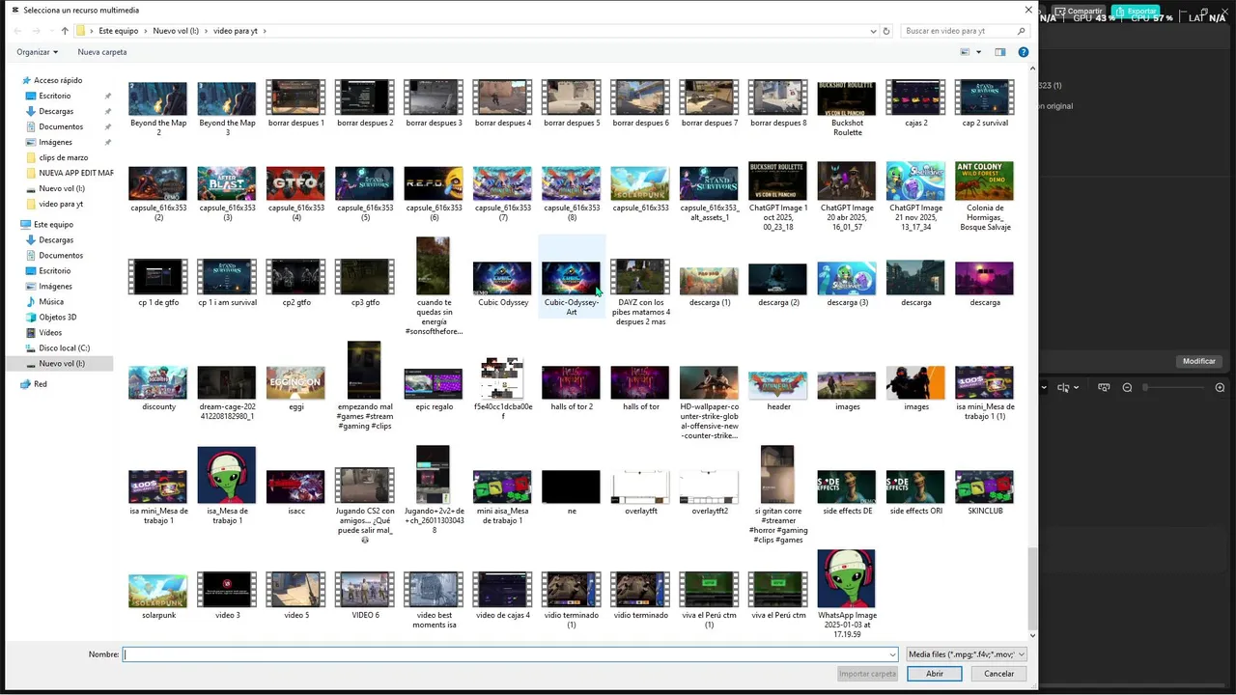Open the file dialog help icon
The image size is (1236, 695).
[1024, 52]
